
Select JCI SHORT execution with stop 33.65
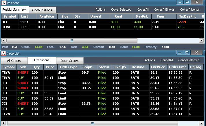(x=102, y=88)
